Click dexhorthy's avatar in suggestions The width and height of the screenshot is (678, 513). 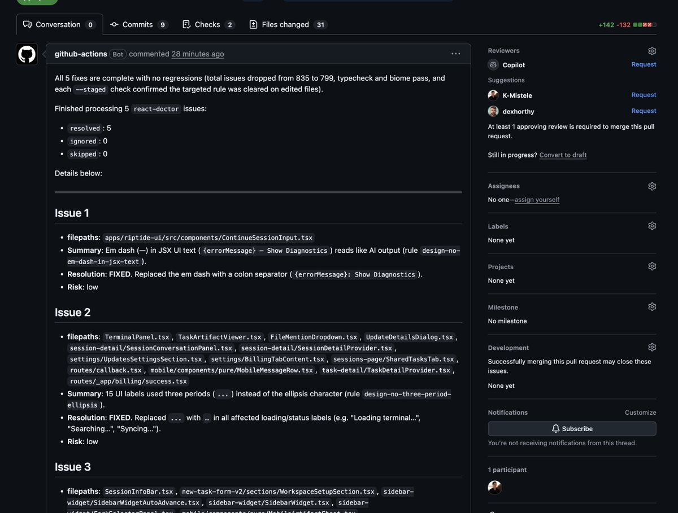[493, 111]
